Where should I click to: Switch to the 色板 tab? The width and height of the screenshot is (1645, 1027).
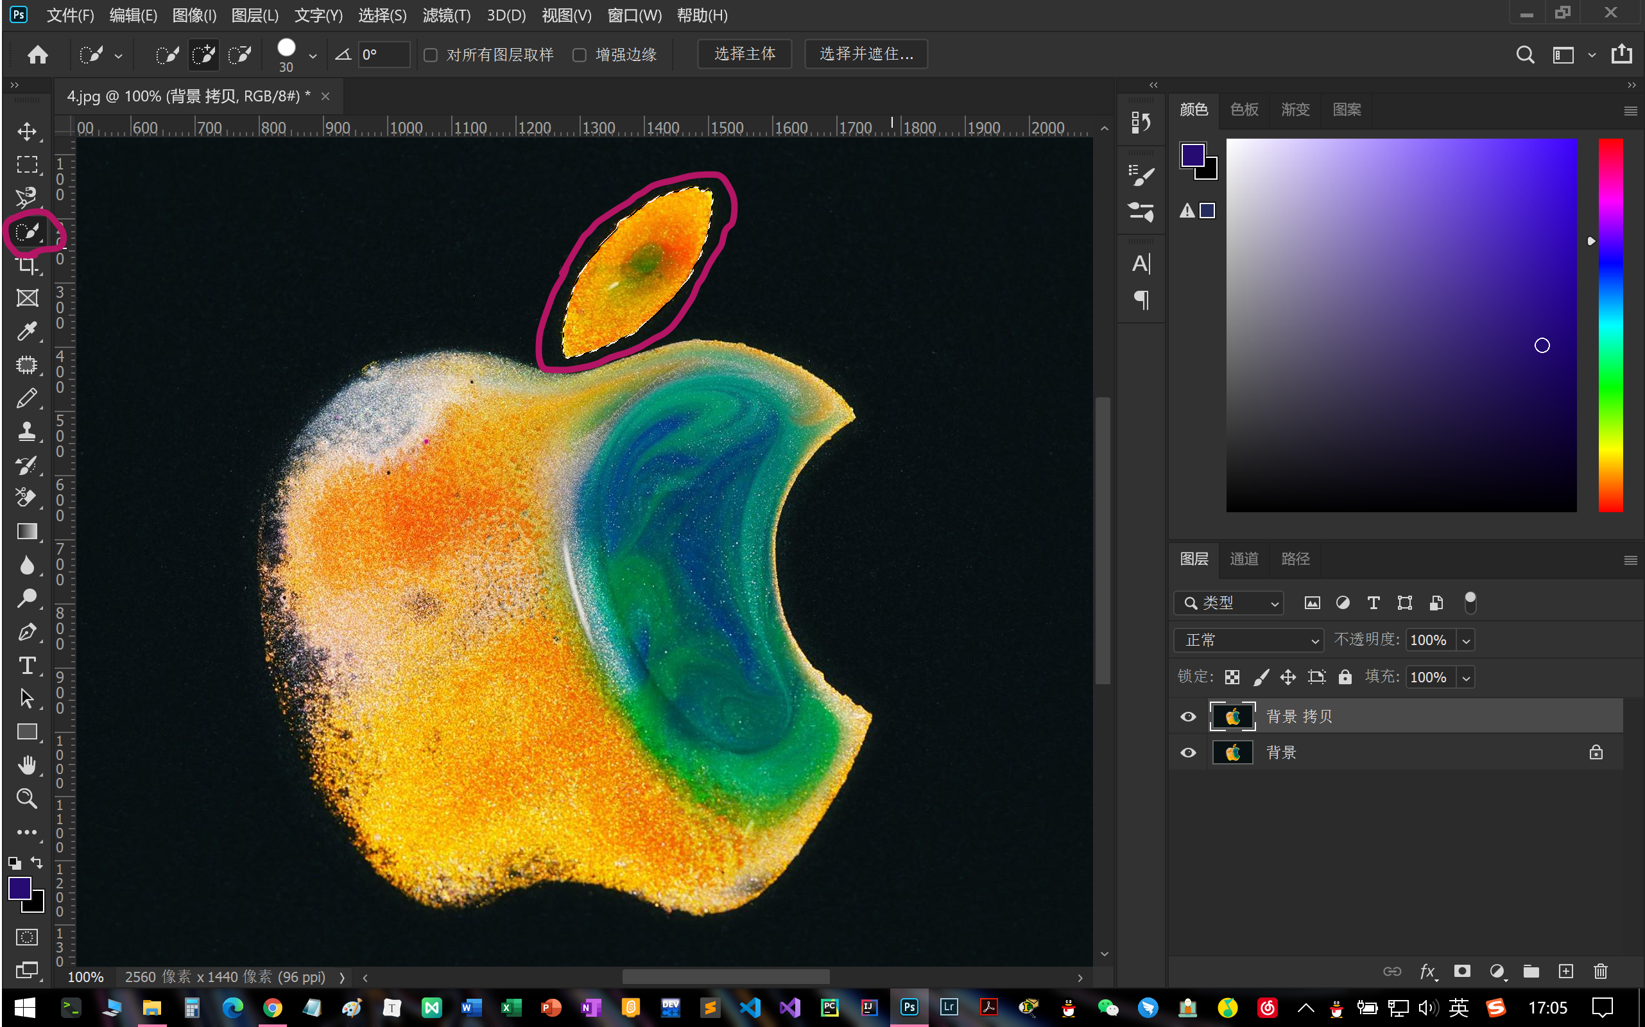[x=1244, y=109]
